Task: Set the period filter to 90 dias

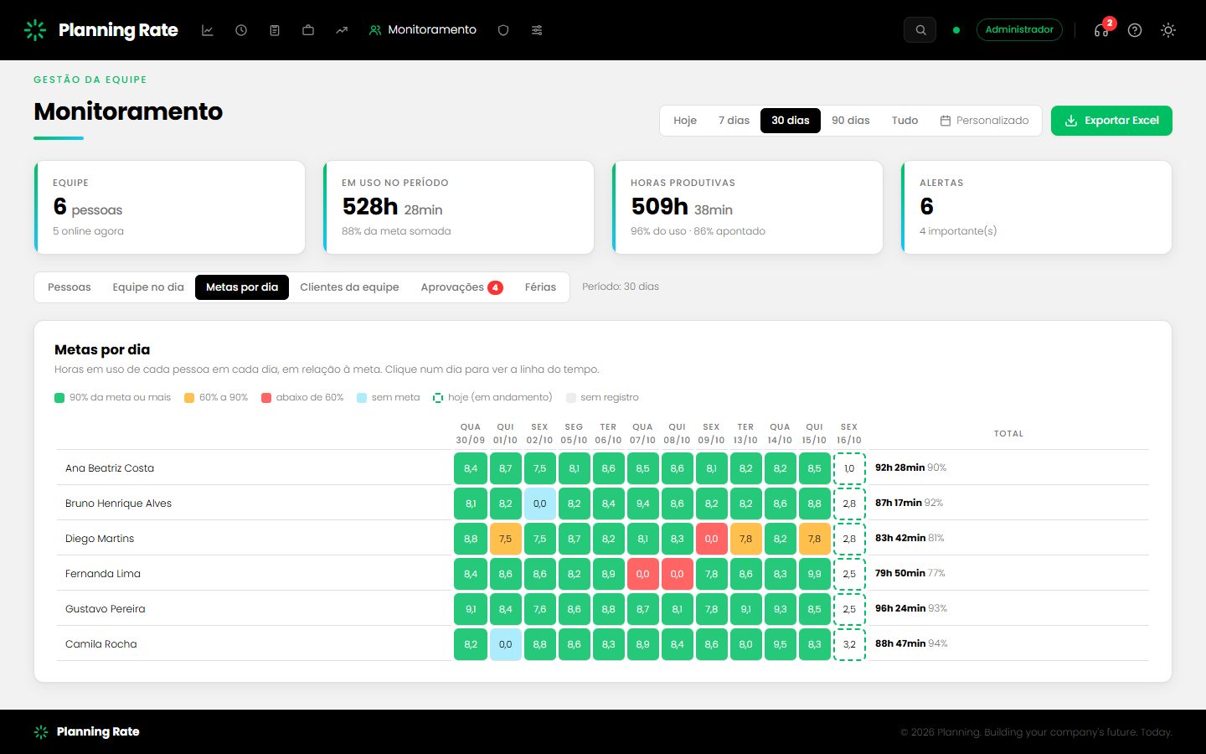Action: tap(851, 121)
